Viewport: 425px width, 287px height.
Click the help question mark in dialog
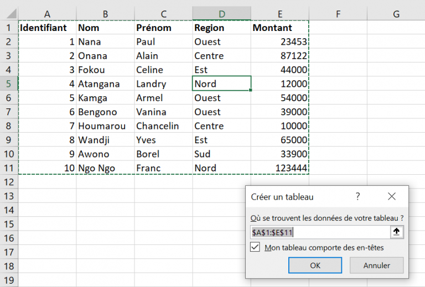click(357, 196)
